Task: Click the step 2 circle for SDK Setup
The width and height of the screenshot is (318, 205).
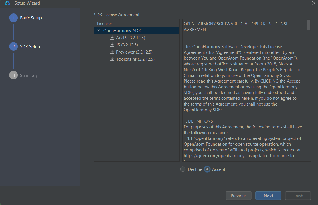Action: (13, 46)
